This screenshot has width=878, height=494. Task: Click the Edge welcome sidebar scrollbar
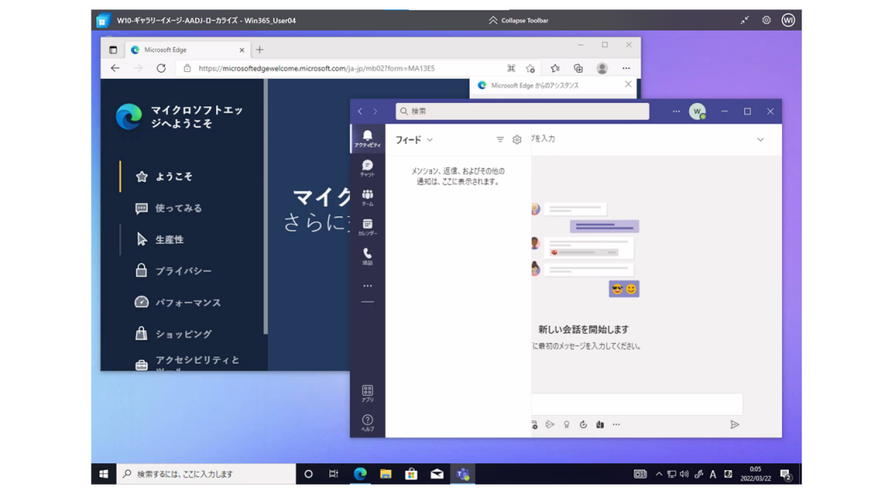point(266,206)
